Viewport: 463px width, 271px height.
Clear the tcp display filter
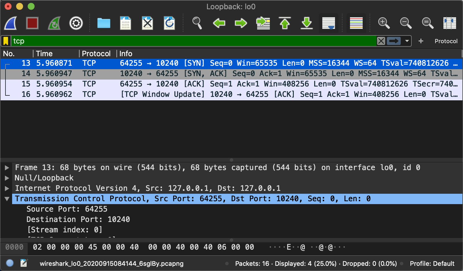pyautogui.click(x=381, y=41)
